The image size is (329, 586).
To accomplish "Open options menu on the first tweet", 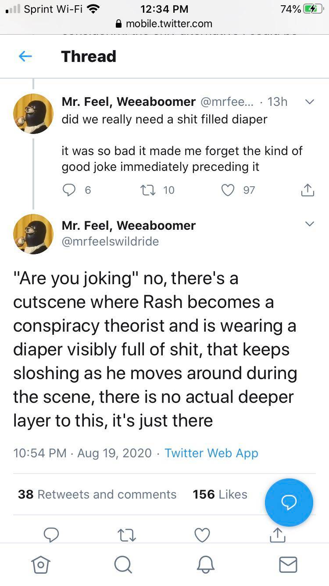I will click(x=310, y=101).
